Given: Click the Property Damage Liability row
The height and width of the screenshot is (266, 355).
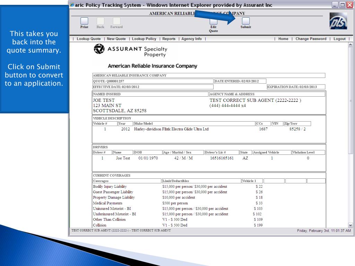Looking at the screenshot, I should [x=178, y=197].
